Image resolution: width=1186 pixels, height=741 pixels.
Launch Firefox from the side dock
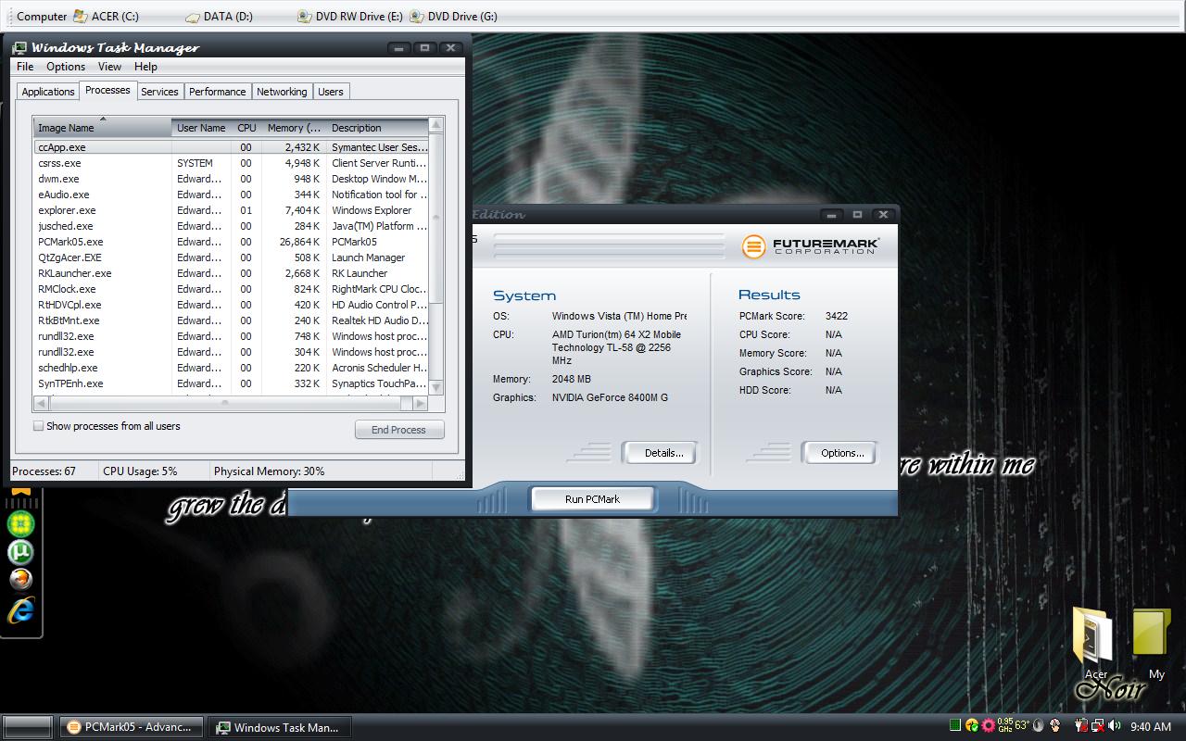(x=20, y=580)
